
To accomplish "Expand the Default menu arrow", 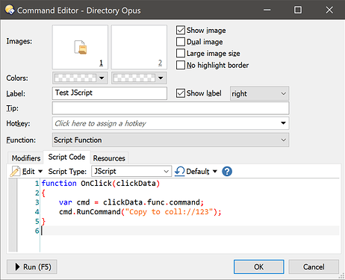I will [x=215, y=171].
